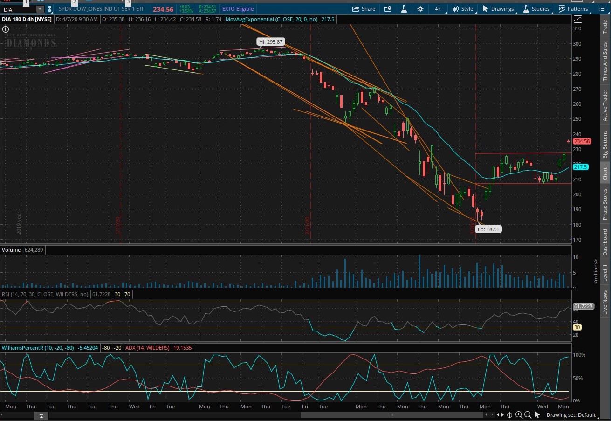
Task: Click the zoom in magnifier icon
Action: [519, 415]
